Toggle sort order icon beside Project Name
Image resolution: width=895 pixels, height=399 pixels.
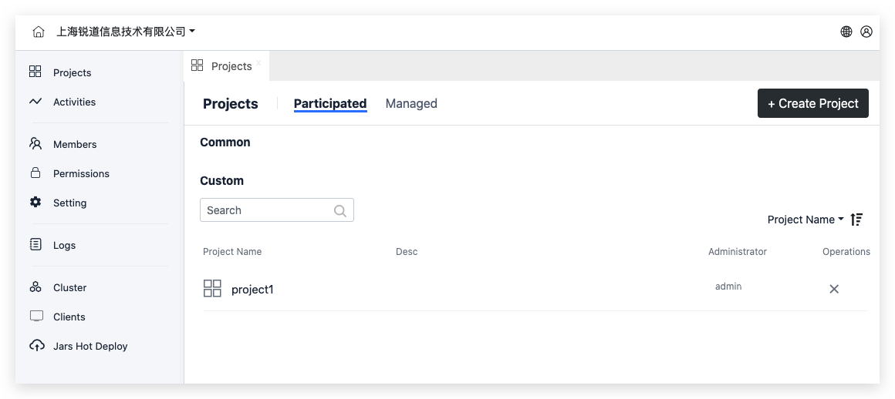coord(856,220)
